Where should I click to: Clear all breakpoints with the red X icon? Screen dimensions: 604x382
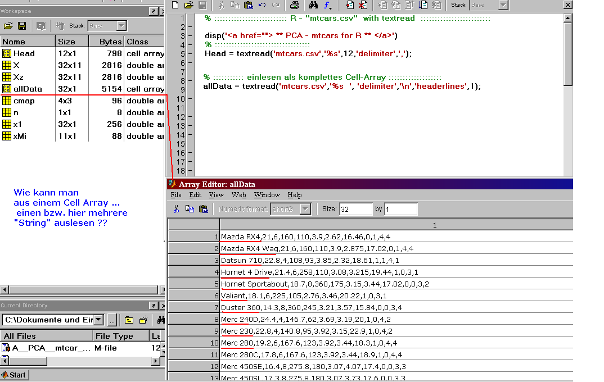coord(363,5)
